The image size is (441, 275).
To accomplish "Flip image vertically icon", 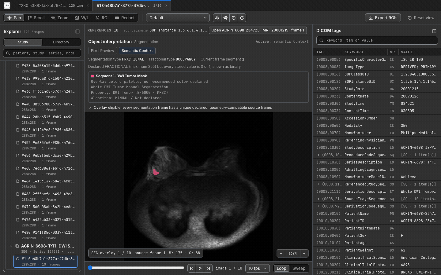I will (x=225, y=18).
